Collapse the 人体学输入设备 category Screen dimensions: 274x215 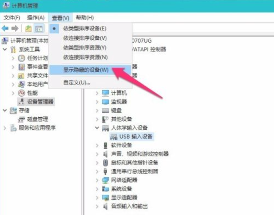point(97,128)
